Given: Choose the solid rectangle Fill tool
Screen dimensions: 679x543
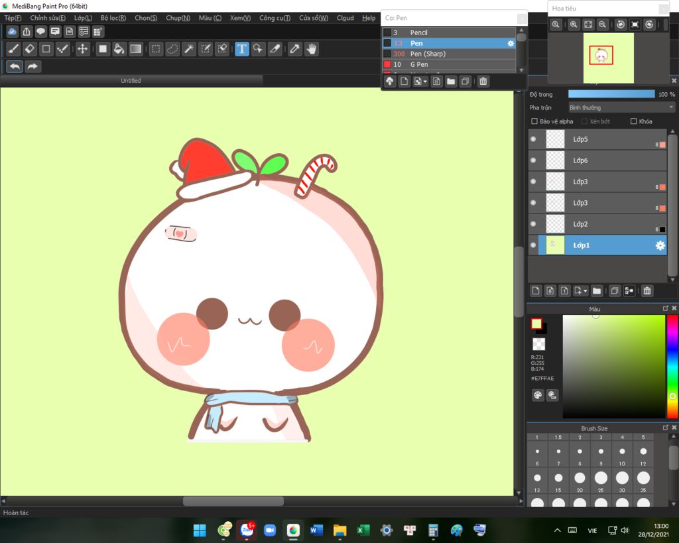Looking at the screenshot, I should coord(103,49).
